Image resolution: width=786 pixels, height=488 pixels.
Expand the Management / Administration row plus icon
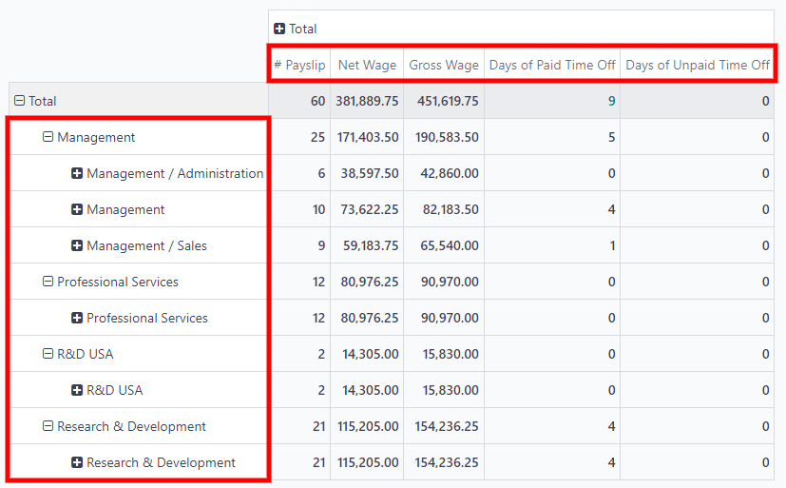(x=77, y=173)
